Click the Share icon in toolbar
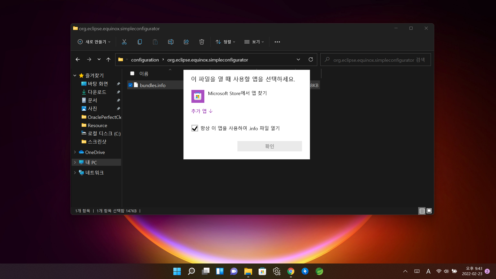 click(186, 42)
